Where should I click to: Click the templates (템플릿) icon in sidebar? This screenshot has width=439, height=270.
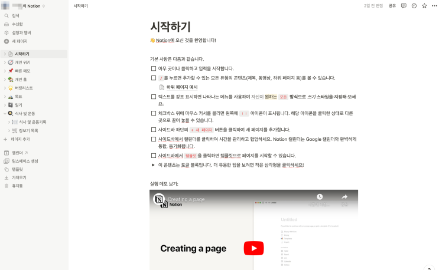click(x=6, y=169)
